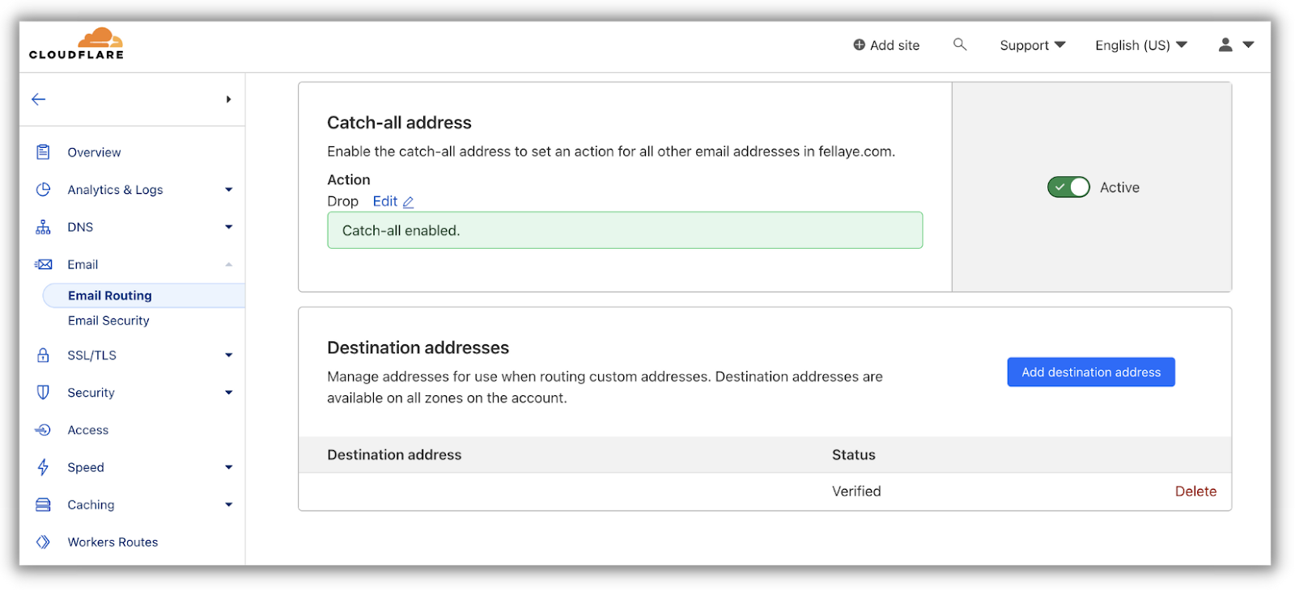
Task: Click Add site in the header
Action: 886,45
